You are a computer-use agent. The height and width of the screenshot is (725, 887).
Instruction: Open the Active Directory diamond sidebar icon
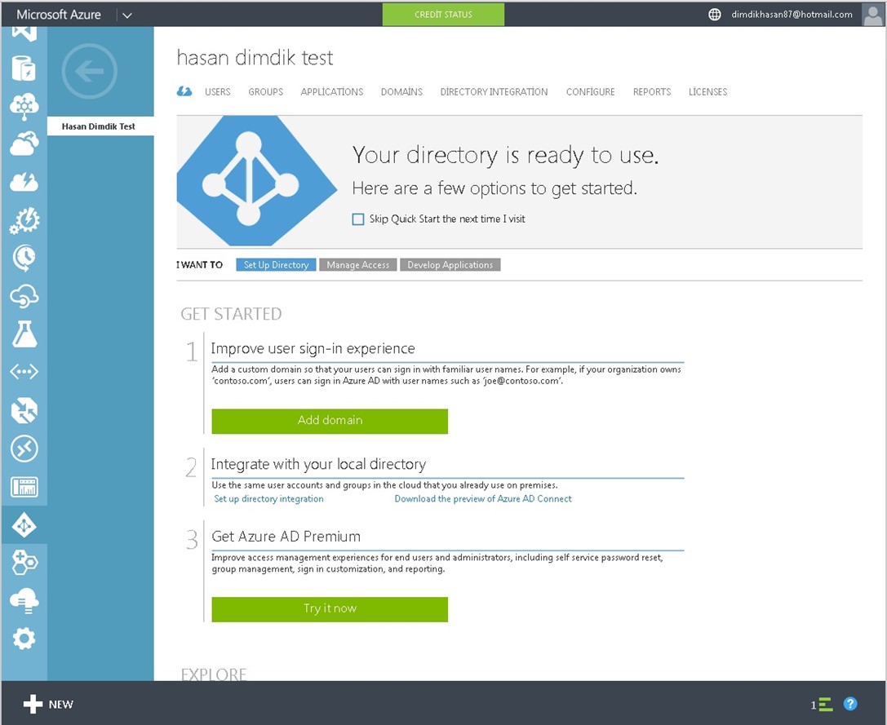pos(24,525)
